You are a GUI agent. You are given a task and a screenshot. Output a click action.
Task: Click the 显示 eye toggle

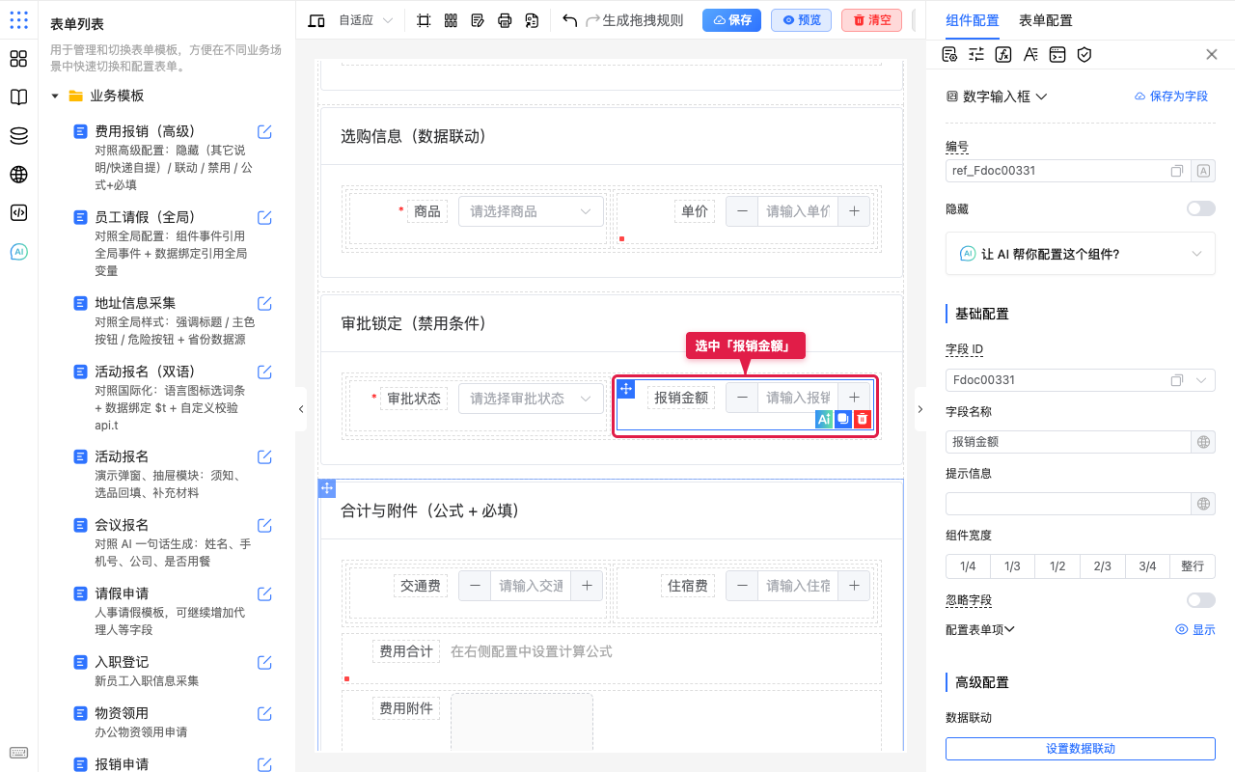tap(1194, 629)
